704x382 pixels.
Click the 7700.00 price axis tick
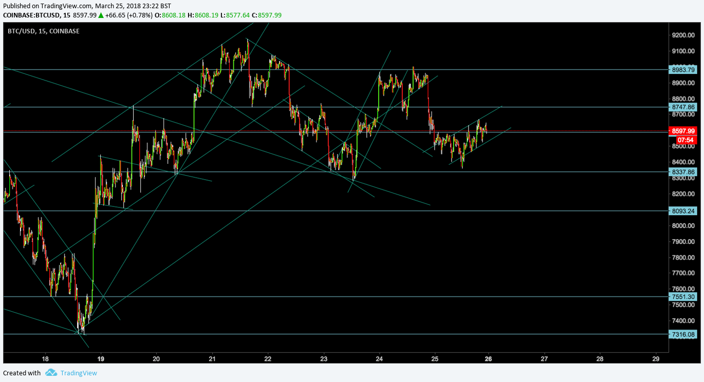pos(683,274)
